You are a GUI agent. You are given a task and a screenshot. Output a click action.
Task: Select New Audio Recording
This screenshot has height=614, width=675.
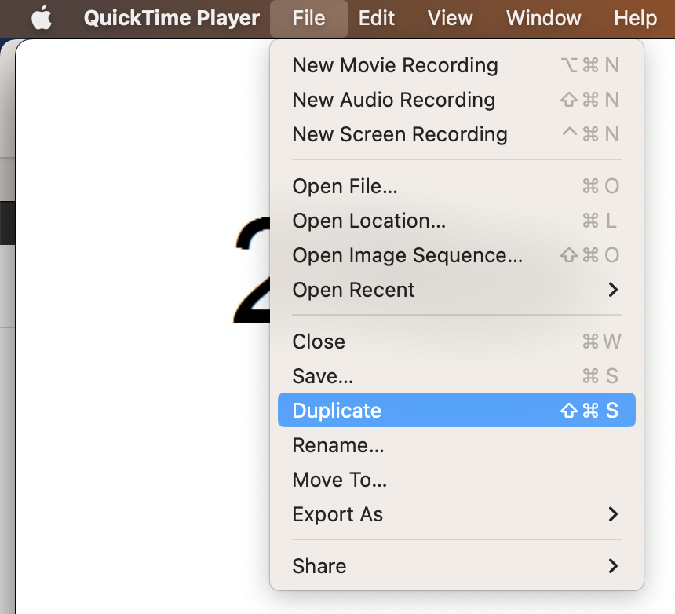tap(393, 100)
